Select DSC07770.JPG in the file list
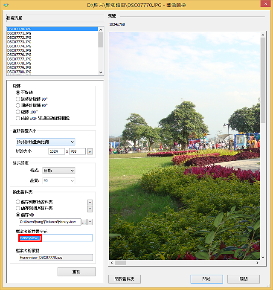Image resolution: width=273 pixels, height=290 pixels. [x=52, y=29]
